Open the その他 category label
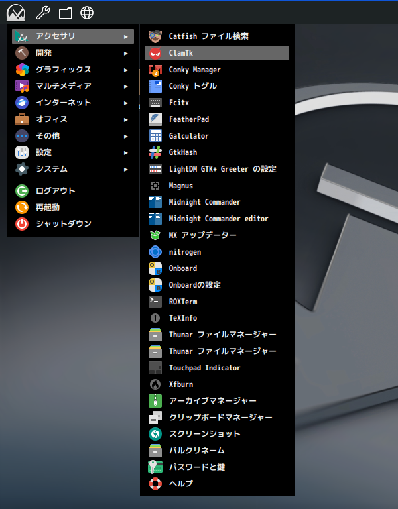Image resolution: width=398 pixels, height=509 pixels. point(48,136)
